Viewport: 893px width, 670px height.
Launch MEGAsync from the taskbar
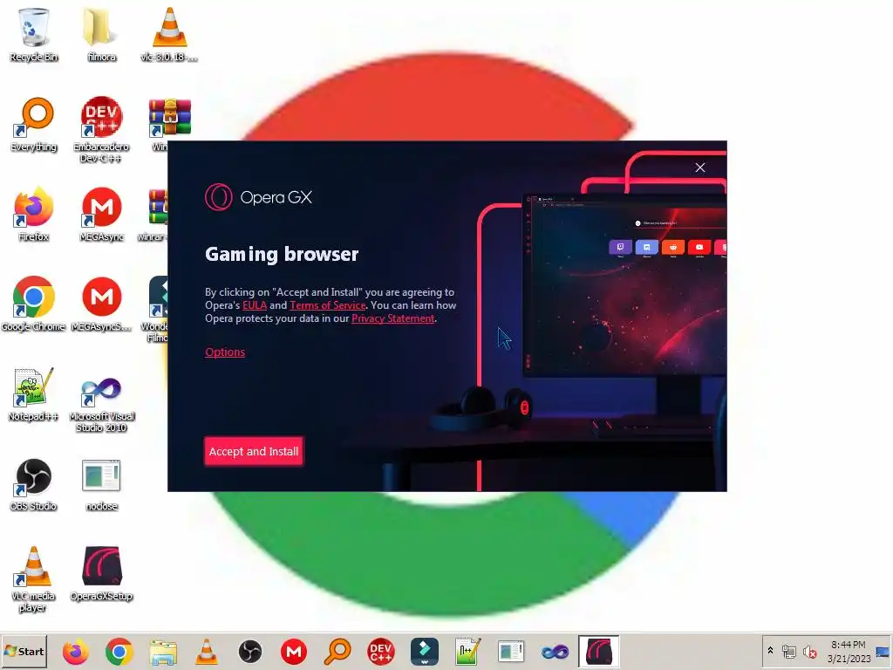coord(294,651)
